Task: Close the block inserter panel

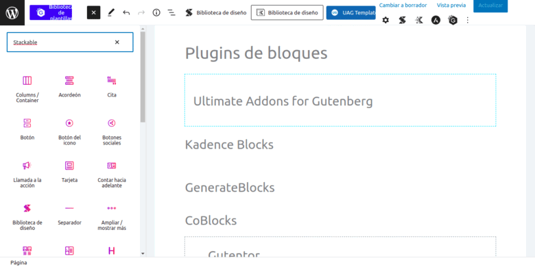Action: pyautogui.click(x=93, y=12)
